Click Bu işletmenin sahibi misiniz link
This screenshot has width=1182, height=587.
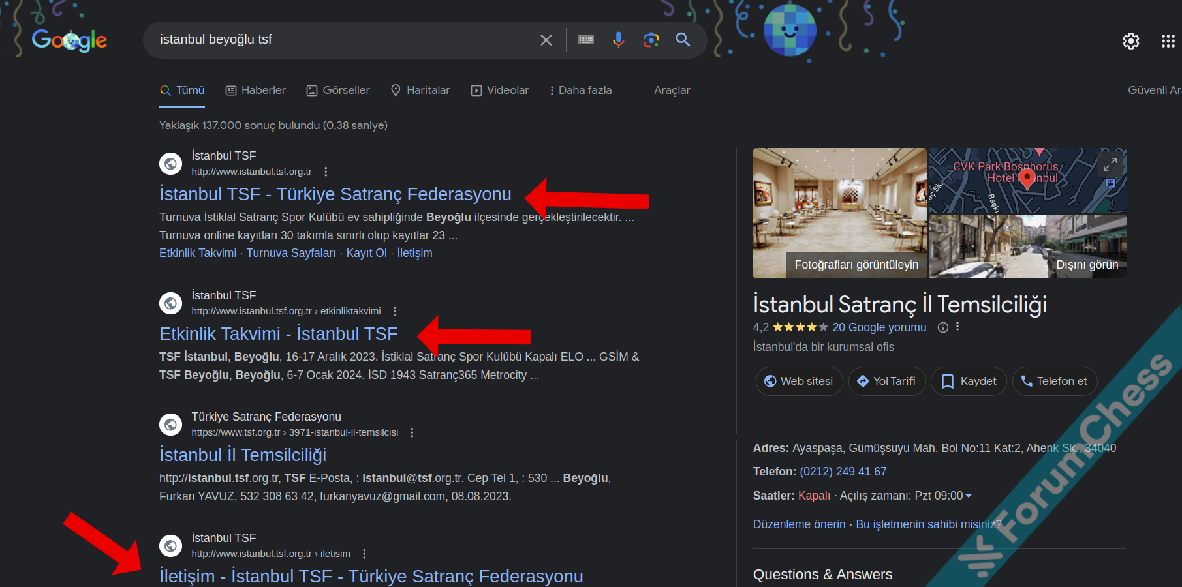click(928, 524)
